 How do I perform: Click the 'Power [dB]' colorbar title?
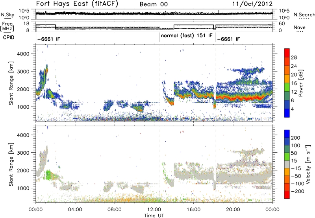coord(301,83)
